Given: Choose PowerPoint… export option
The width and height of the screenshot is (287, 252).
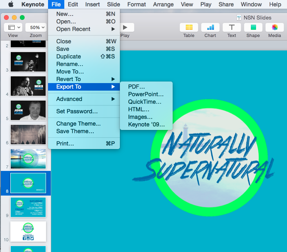Looking at the screenshot, I should point(146,94).
